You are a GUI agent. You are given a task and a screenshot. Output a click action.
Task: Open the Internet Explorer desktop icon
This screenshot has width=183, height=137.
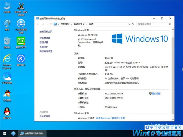(7, 62)
